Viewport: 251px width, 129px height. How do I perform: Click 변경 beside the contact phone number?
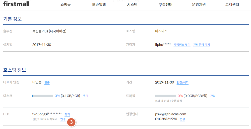point(182,119)
